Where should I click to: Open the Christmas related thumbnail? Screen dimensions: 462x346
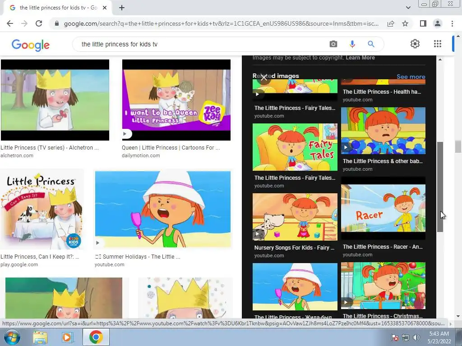coord(383,286)
